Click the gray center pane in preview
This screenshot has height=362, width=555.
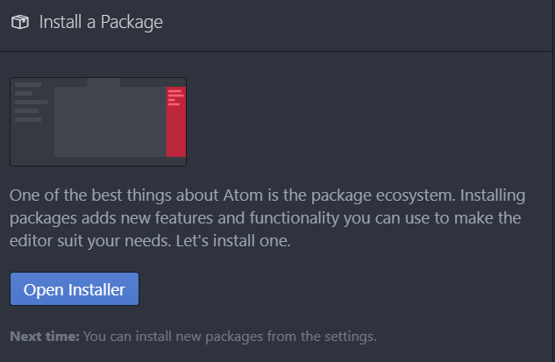click(x=110, y=123)
